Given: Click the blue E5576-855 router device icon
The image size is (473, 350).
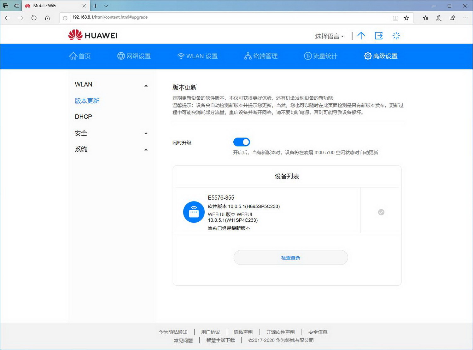Looking at the screenshot, I should pos(194,212).
